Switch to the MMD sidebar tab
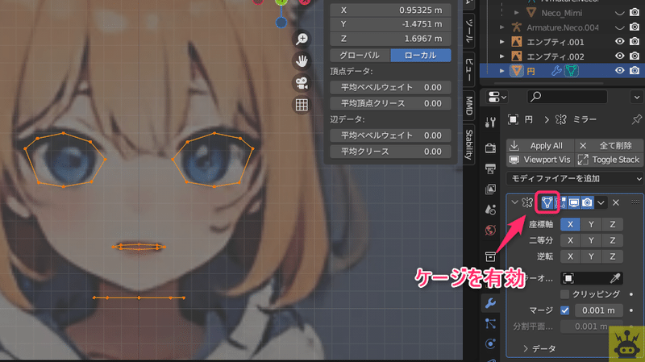Image resolution: width=645 pixels, height=362 pixels. (x=469, y=106)
